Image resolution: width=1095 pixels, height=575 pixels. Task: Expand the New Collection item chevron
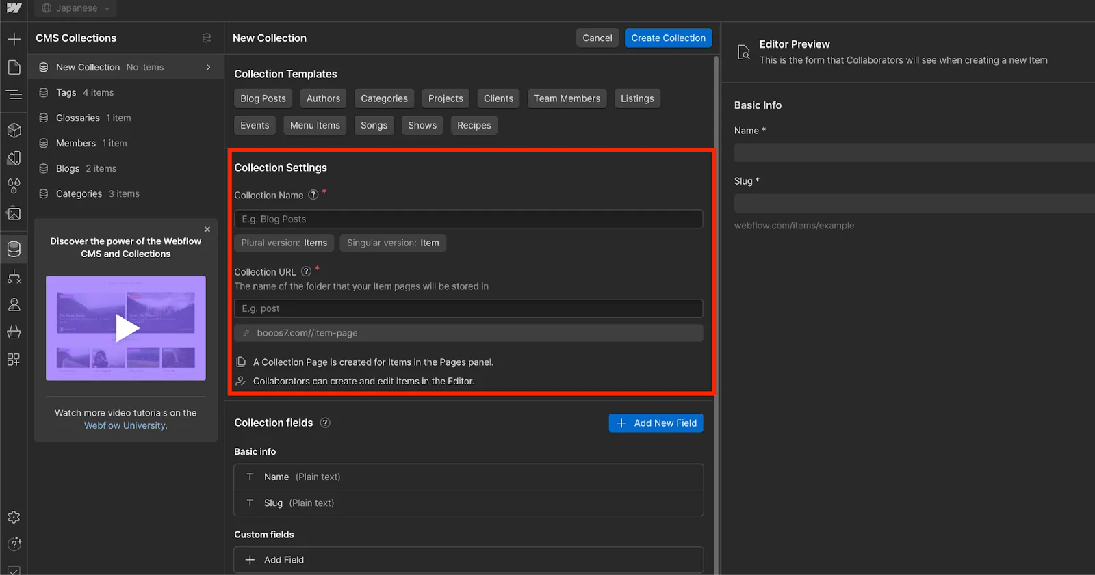click(x=208, y=67)
